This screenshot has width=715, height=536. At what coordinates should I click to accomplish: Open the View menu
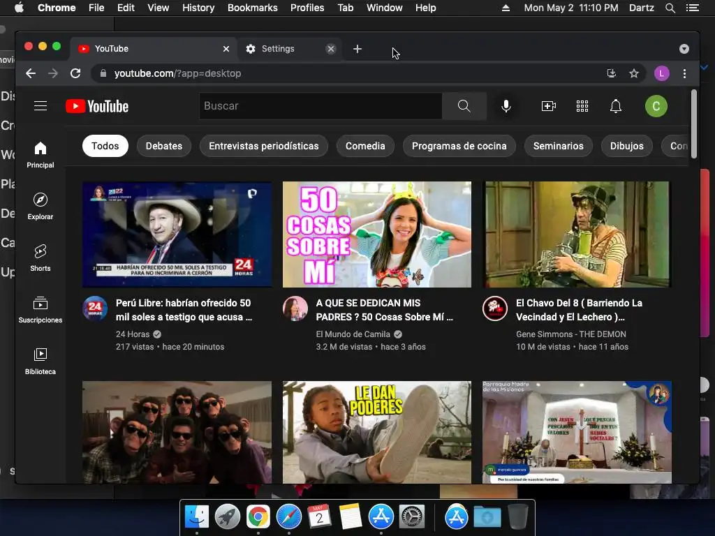pos(159,8)
